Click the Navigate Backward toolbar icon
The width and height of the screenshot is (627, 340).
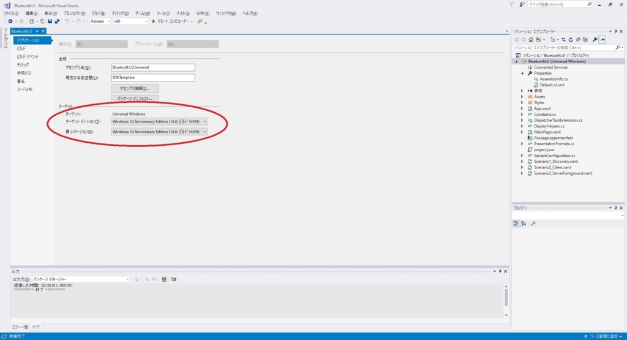point(10,21)
